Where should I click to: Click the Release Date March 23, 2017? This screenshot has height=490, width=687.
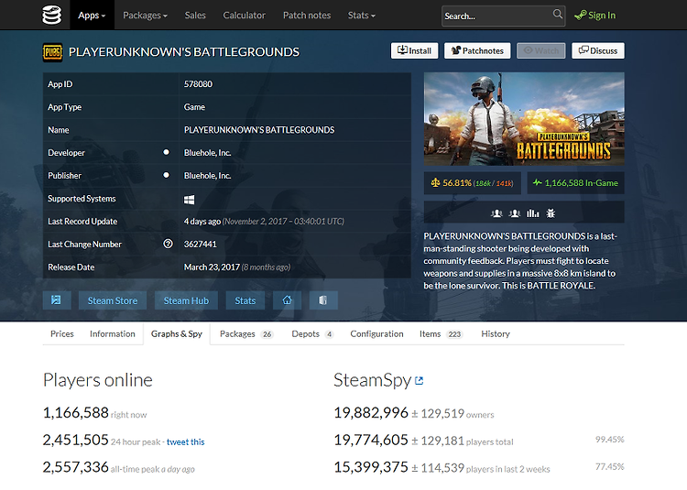coord(212,267)
